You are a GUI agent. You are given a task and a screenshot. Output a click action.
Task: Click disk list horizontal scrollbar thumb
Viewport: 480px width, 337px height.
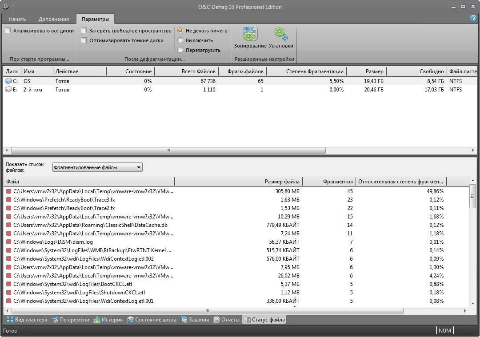(168, 150)
